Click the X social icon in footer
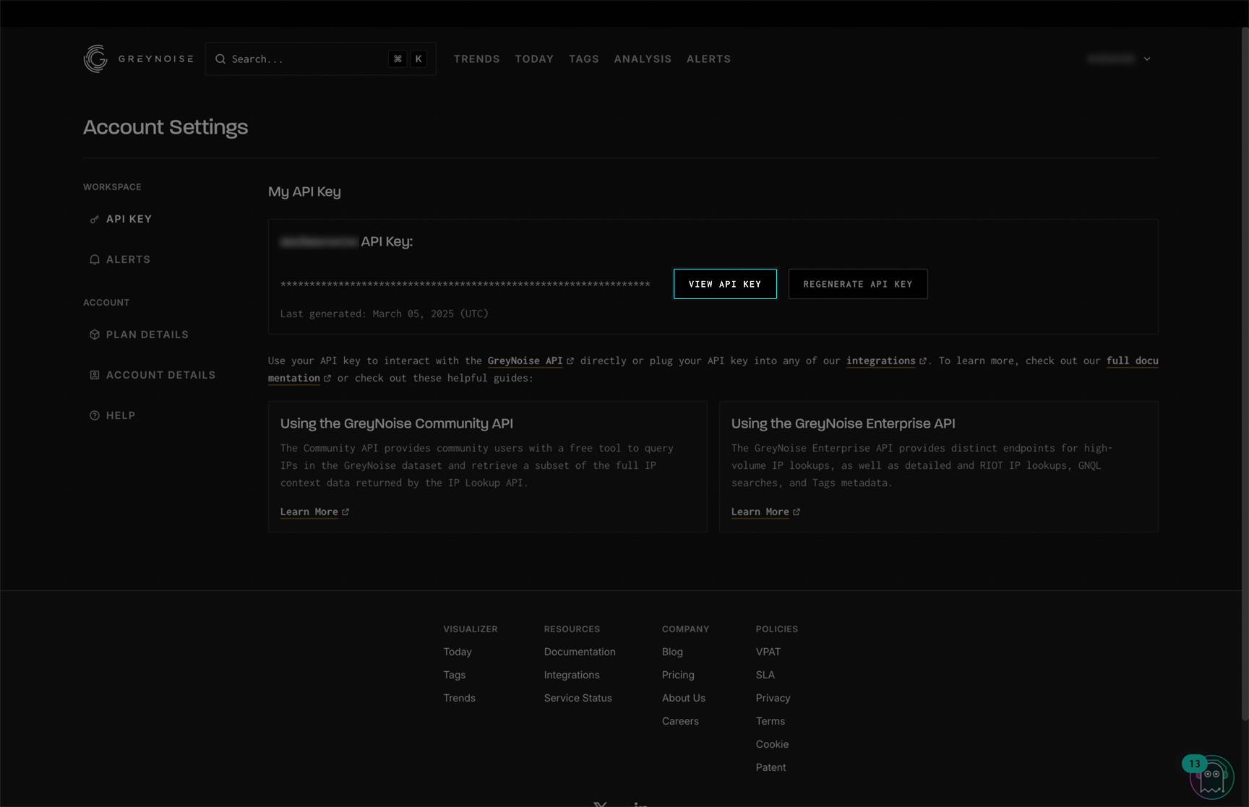This screenshot has height=807, width=1249. [x=600, y=803]
